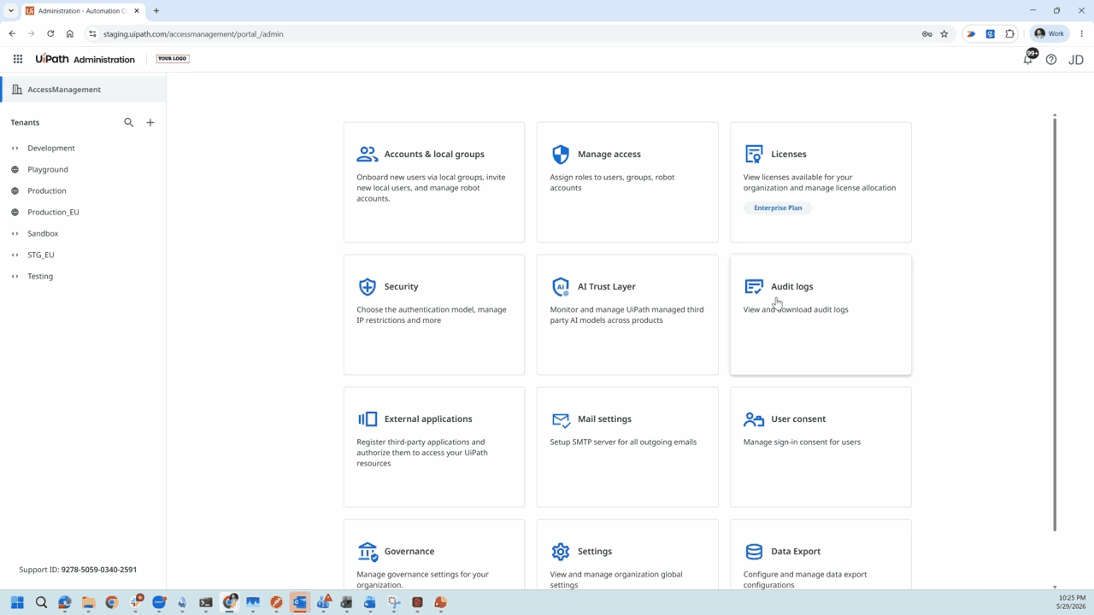Open the Mail settings card title
This screenshot has height=615, width=1094.
point(604,419)
